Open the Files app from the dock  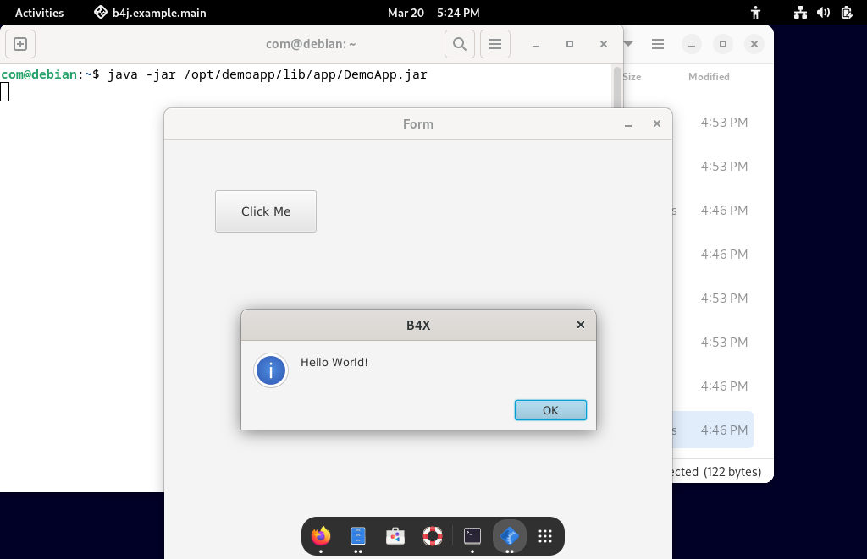(357, 535)
